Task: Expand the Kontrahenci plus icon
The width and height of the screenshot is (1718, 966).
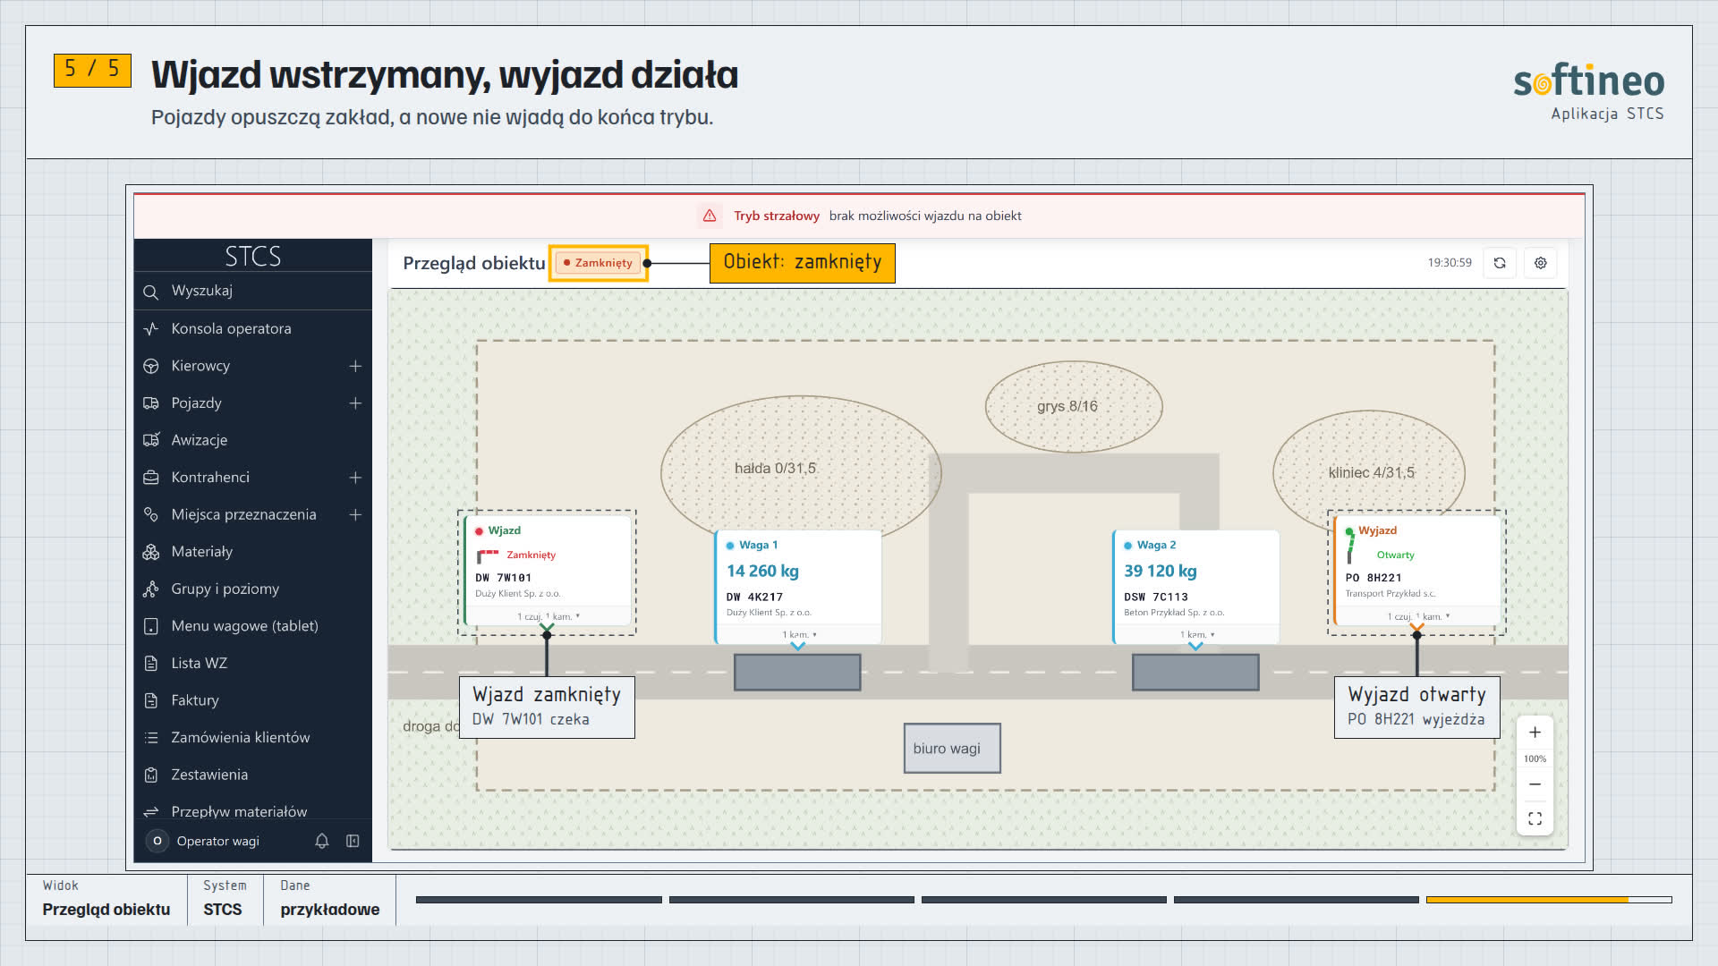Action: [355, 478]
